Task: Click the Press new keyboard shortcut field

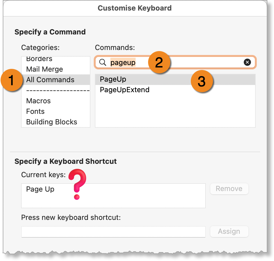Action: click(113, 232)
